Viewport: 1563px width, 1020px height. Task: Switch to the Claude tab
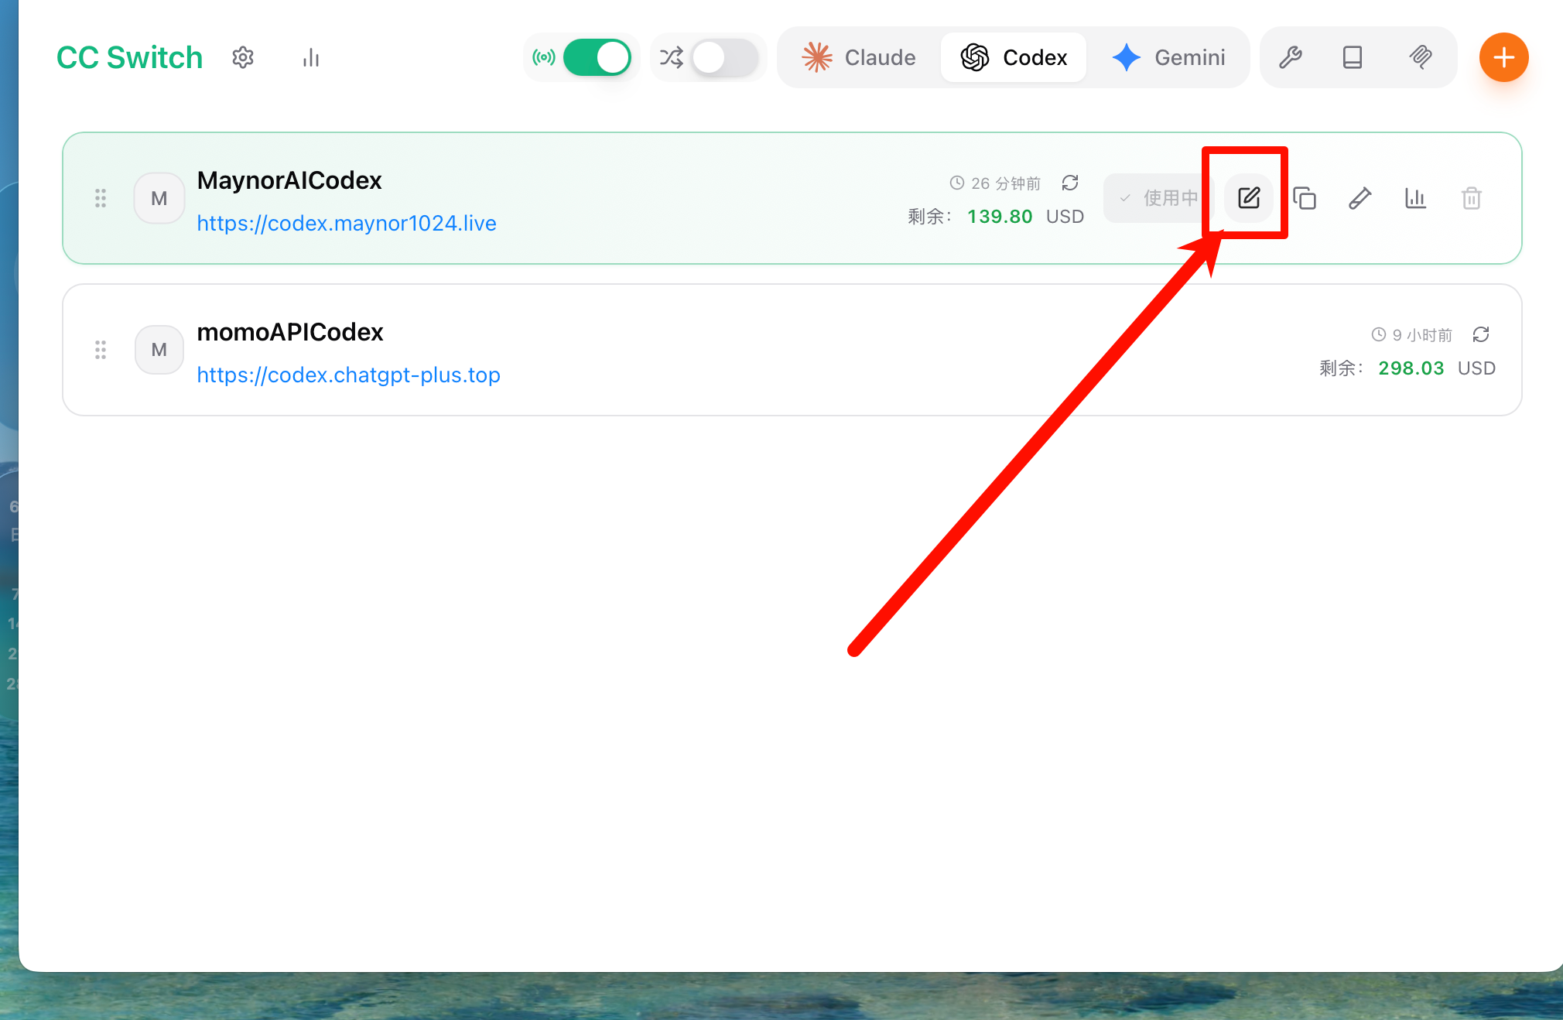[859, 57]
